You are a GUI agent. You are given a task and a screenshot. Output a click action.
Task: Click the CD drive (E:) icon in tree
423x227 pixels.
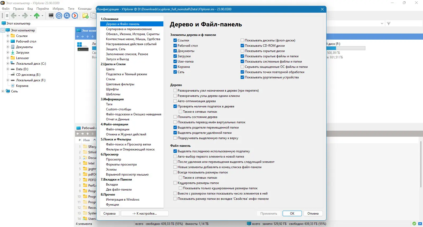point(13,75)
